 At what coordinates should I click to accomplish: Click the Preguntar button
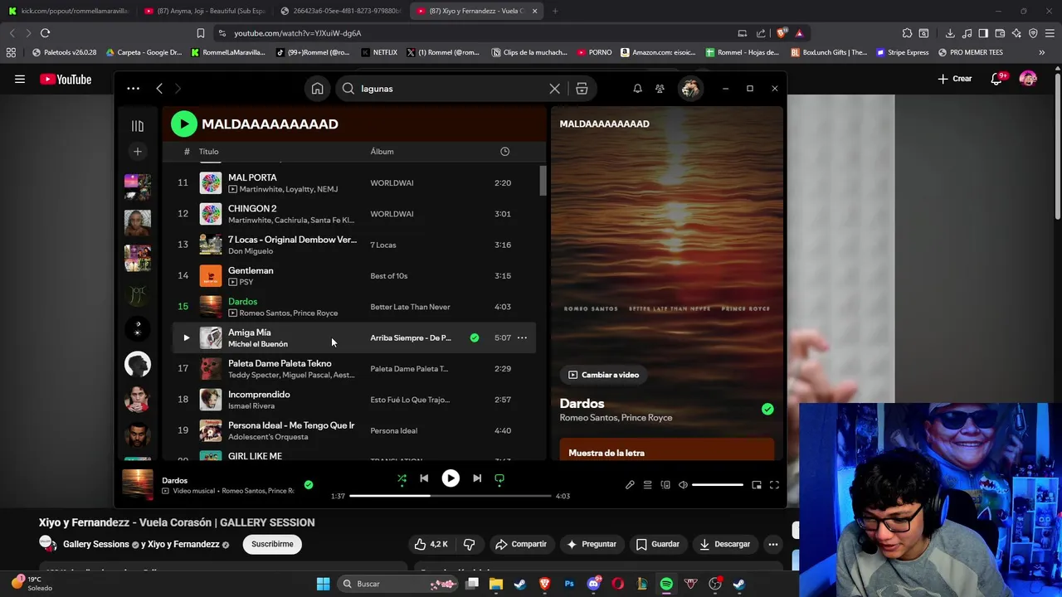coord(592,544)
